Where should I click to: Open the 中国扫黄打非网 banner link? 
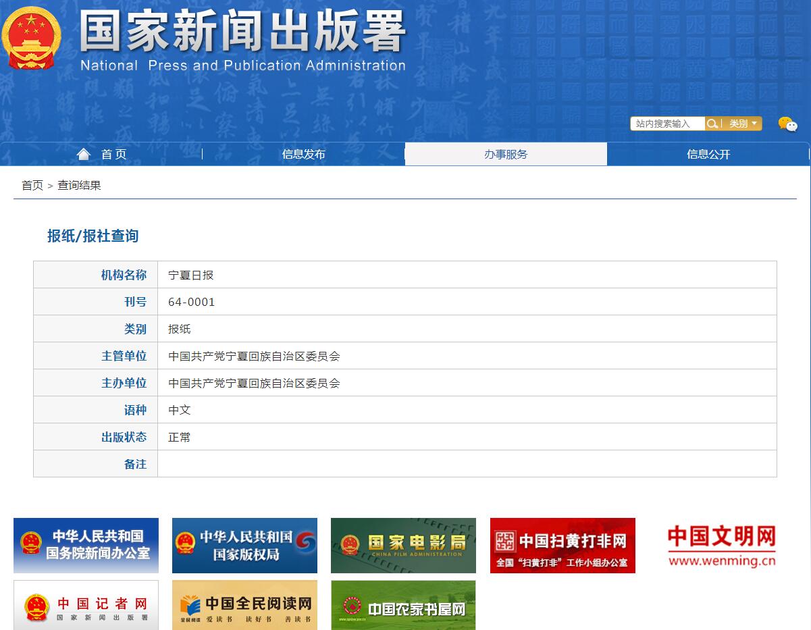563,546
